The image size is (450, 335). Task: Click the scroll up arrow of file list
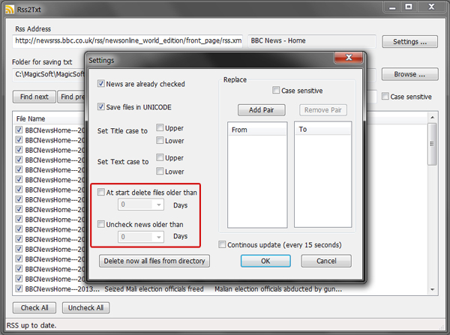[432, 118]
